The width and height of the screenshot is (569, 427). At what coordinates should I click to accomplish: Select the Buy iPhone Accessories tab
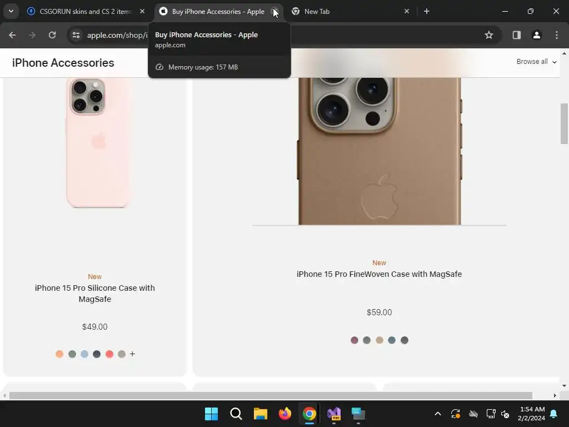point(218,11)
